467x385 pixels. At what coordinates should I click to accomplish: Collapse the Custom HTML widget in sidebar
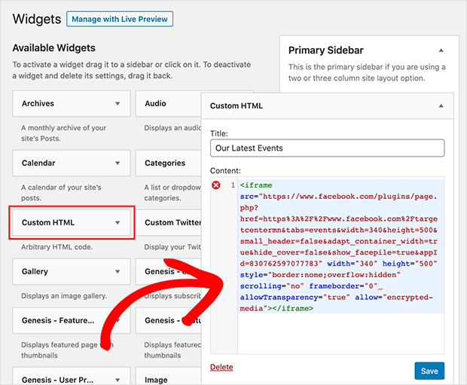[441, 105]
